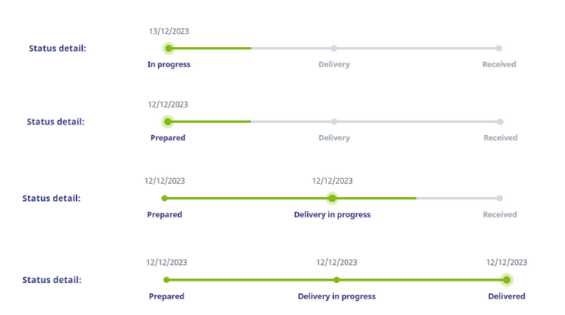The height and width of the screenshot is (315, 565).
Task: Click the Delivery in progress label, third row
Action: click(332, 215)
